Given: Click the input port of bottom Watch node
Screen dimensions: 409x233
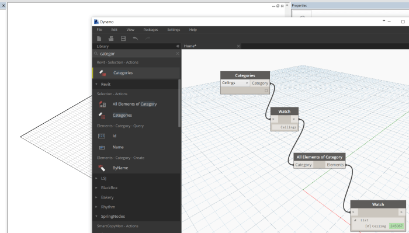Looking at the screenshot, I should point(354,212).
